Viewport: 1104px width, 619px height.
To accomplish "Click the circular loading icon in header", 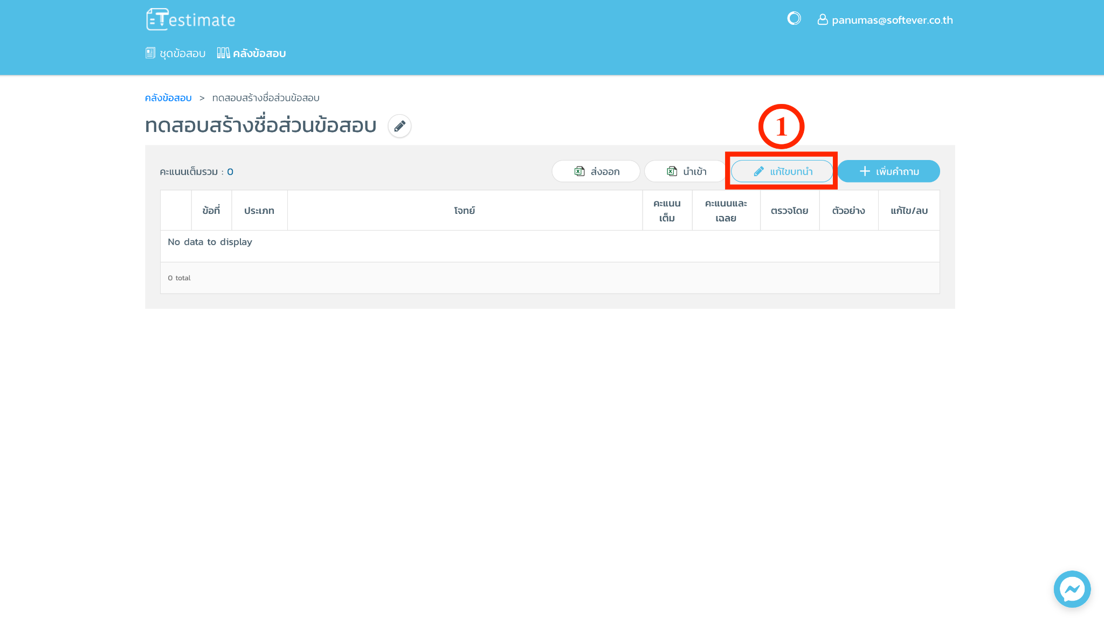I will click(x=793, y=19).
